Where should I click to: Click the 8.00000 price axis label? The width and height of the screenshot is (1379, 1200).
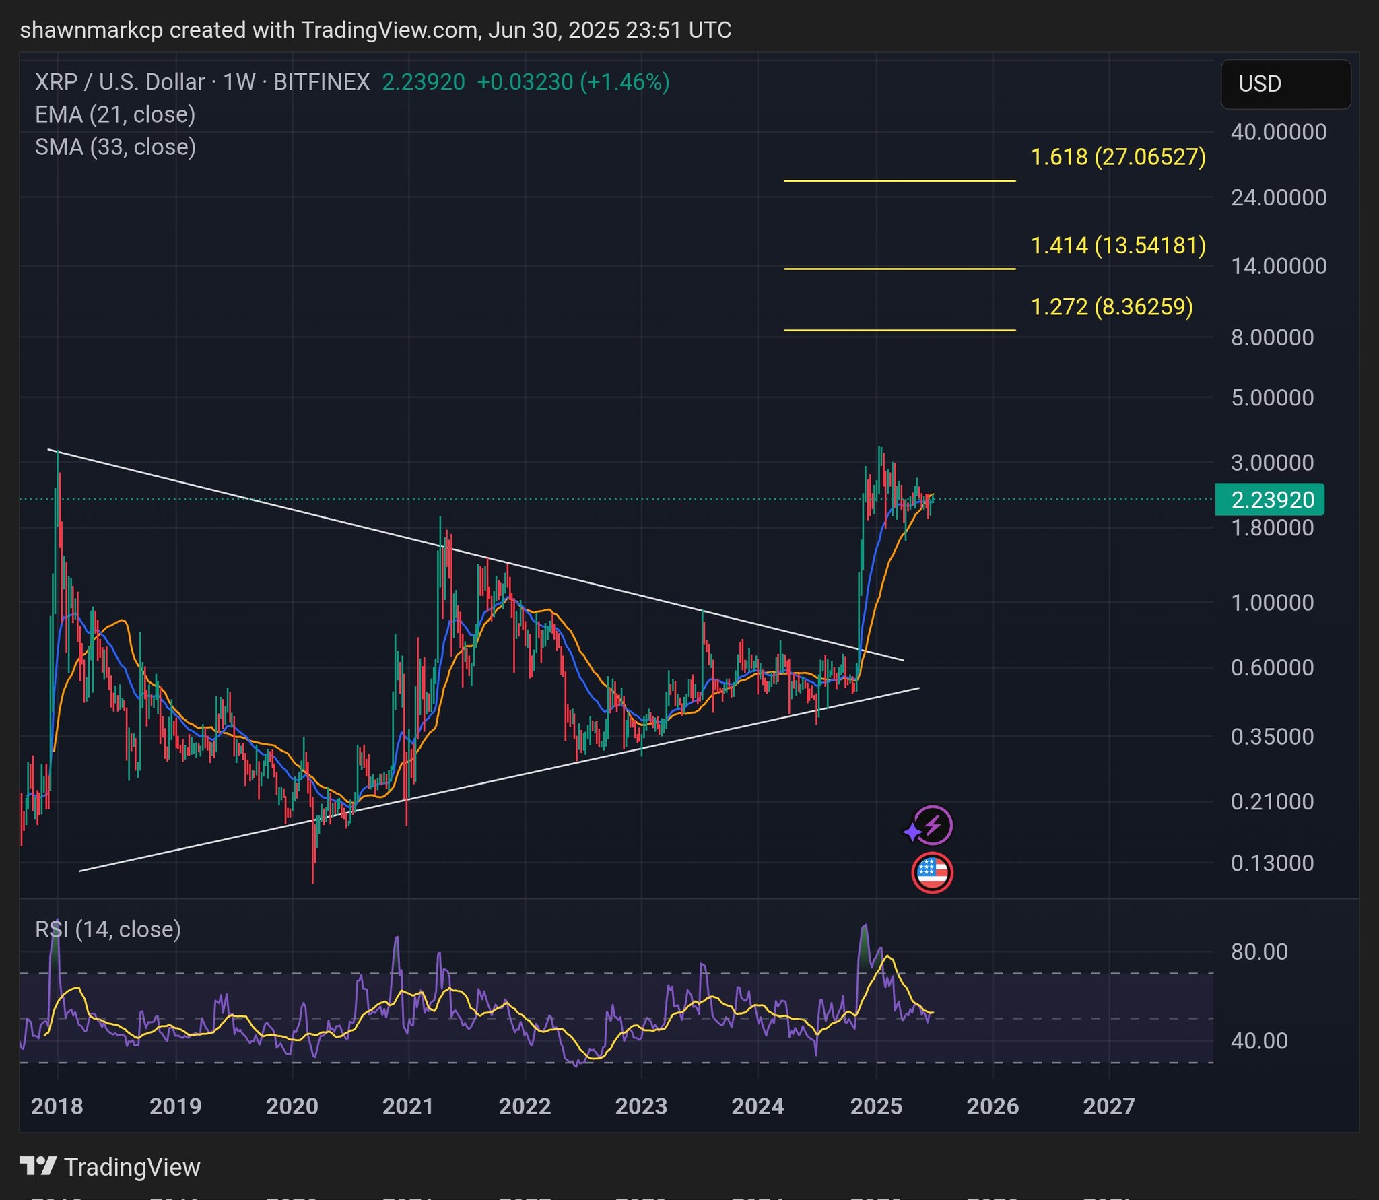(1273, 337)
